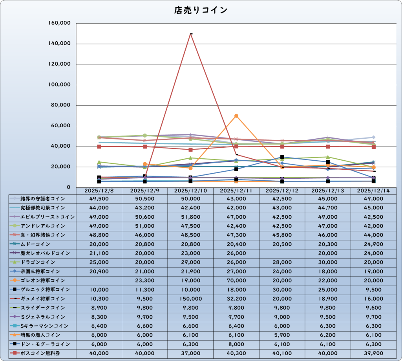Select the 店売りコイン chart title
The width and height of the screenshot is (402, 361).
point(201,10)
